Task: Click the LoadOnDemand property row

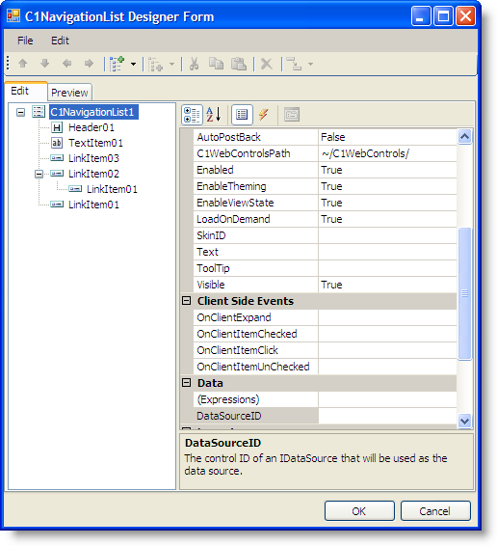Action: tap(325, 219)
